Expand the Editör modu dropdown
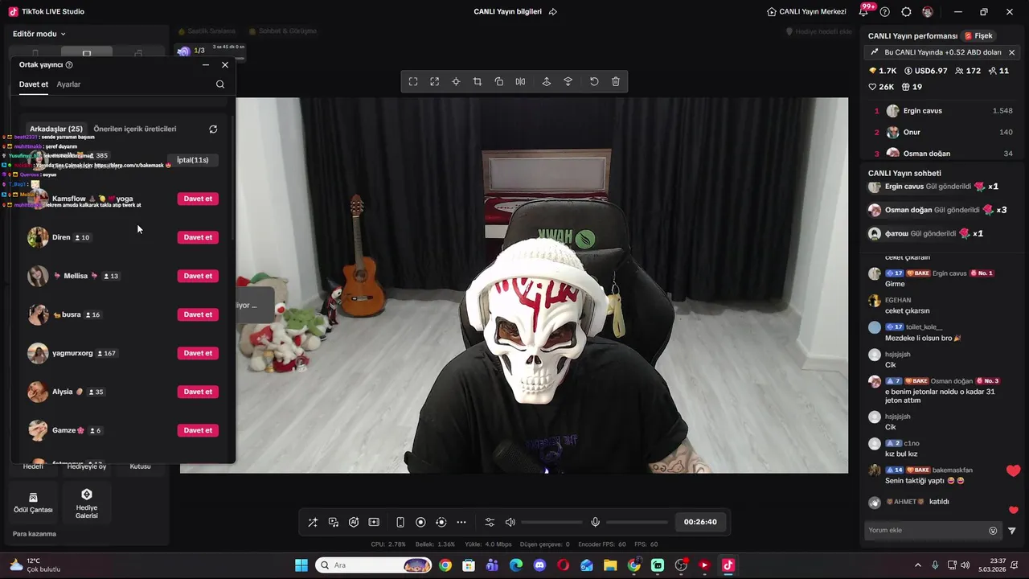Screen dimensions: 1029x579 (x=39, y=34)
